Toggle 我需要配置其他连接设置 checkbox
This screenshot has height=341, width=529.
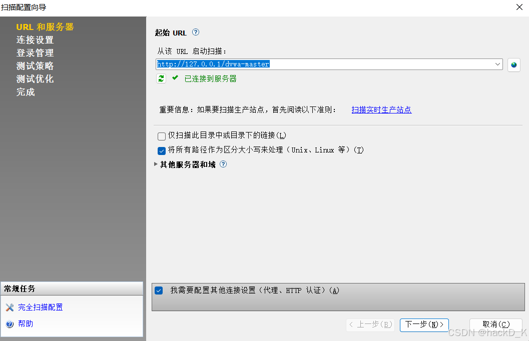pyautogui.click(x=159, y=290)
